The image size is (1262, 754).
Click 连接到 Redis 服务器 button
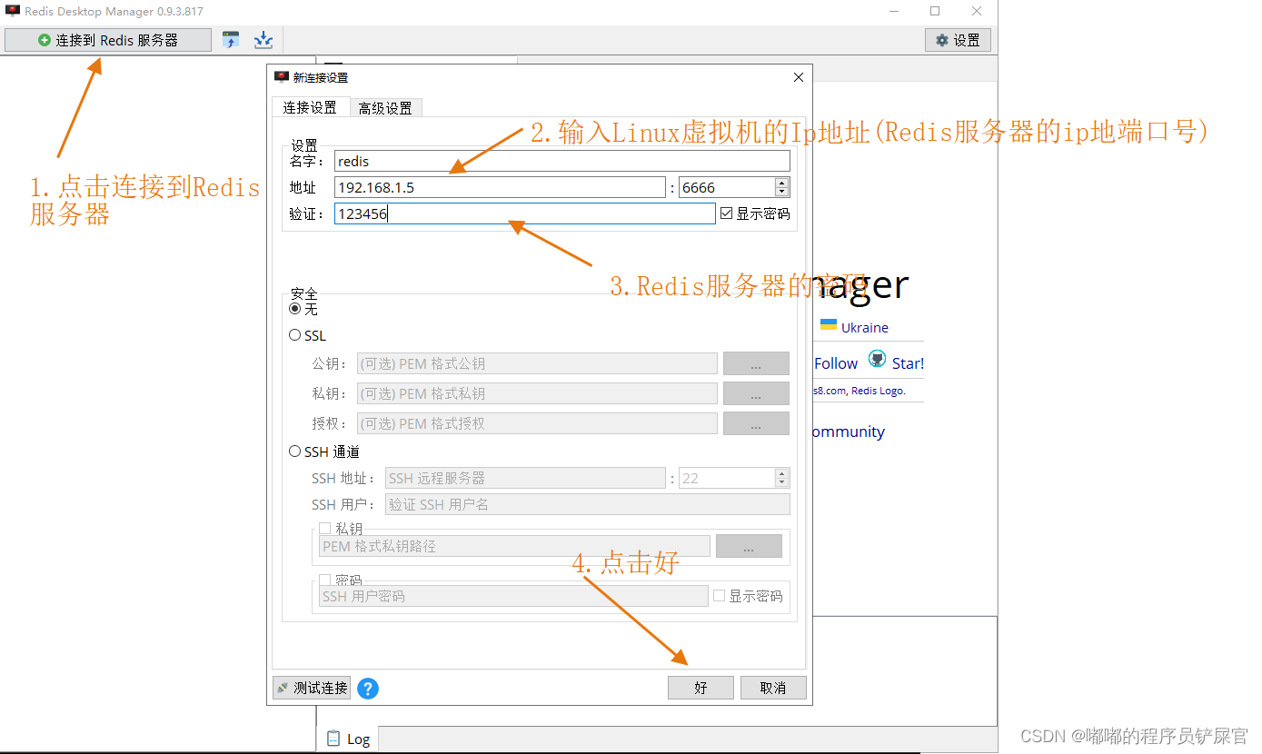(x=108, y=40)
